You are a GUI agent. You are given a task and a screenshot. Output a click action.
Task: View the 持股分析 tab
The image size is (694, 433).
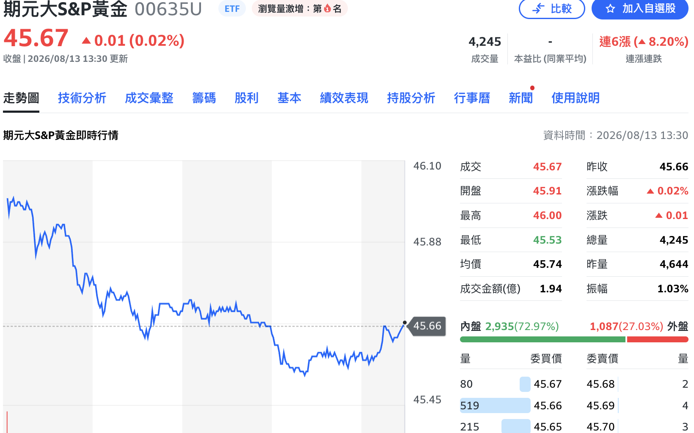pyautogui.click(x=411, y=98)
